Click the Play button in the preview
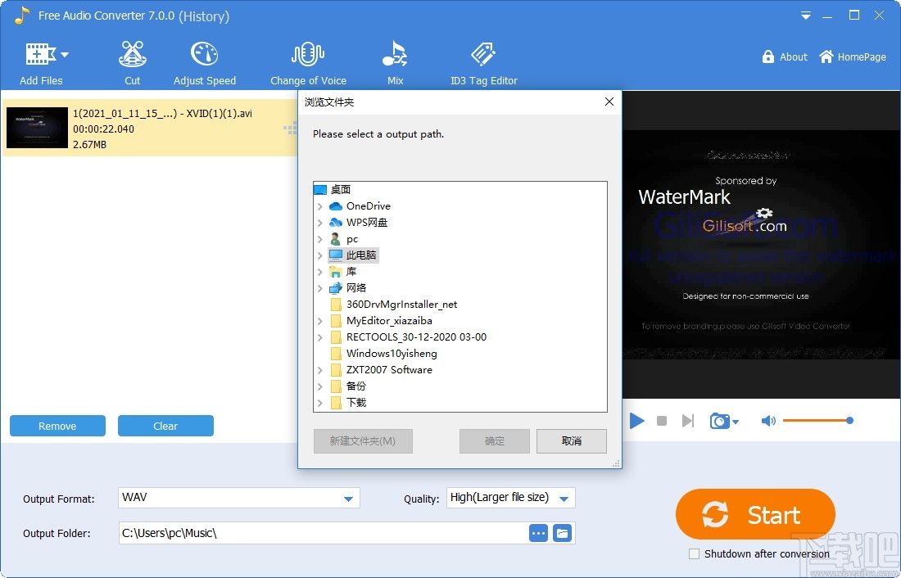 pos(636,420)
